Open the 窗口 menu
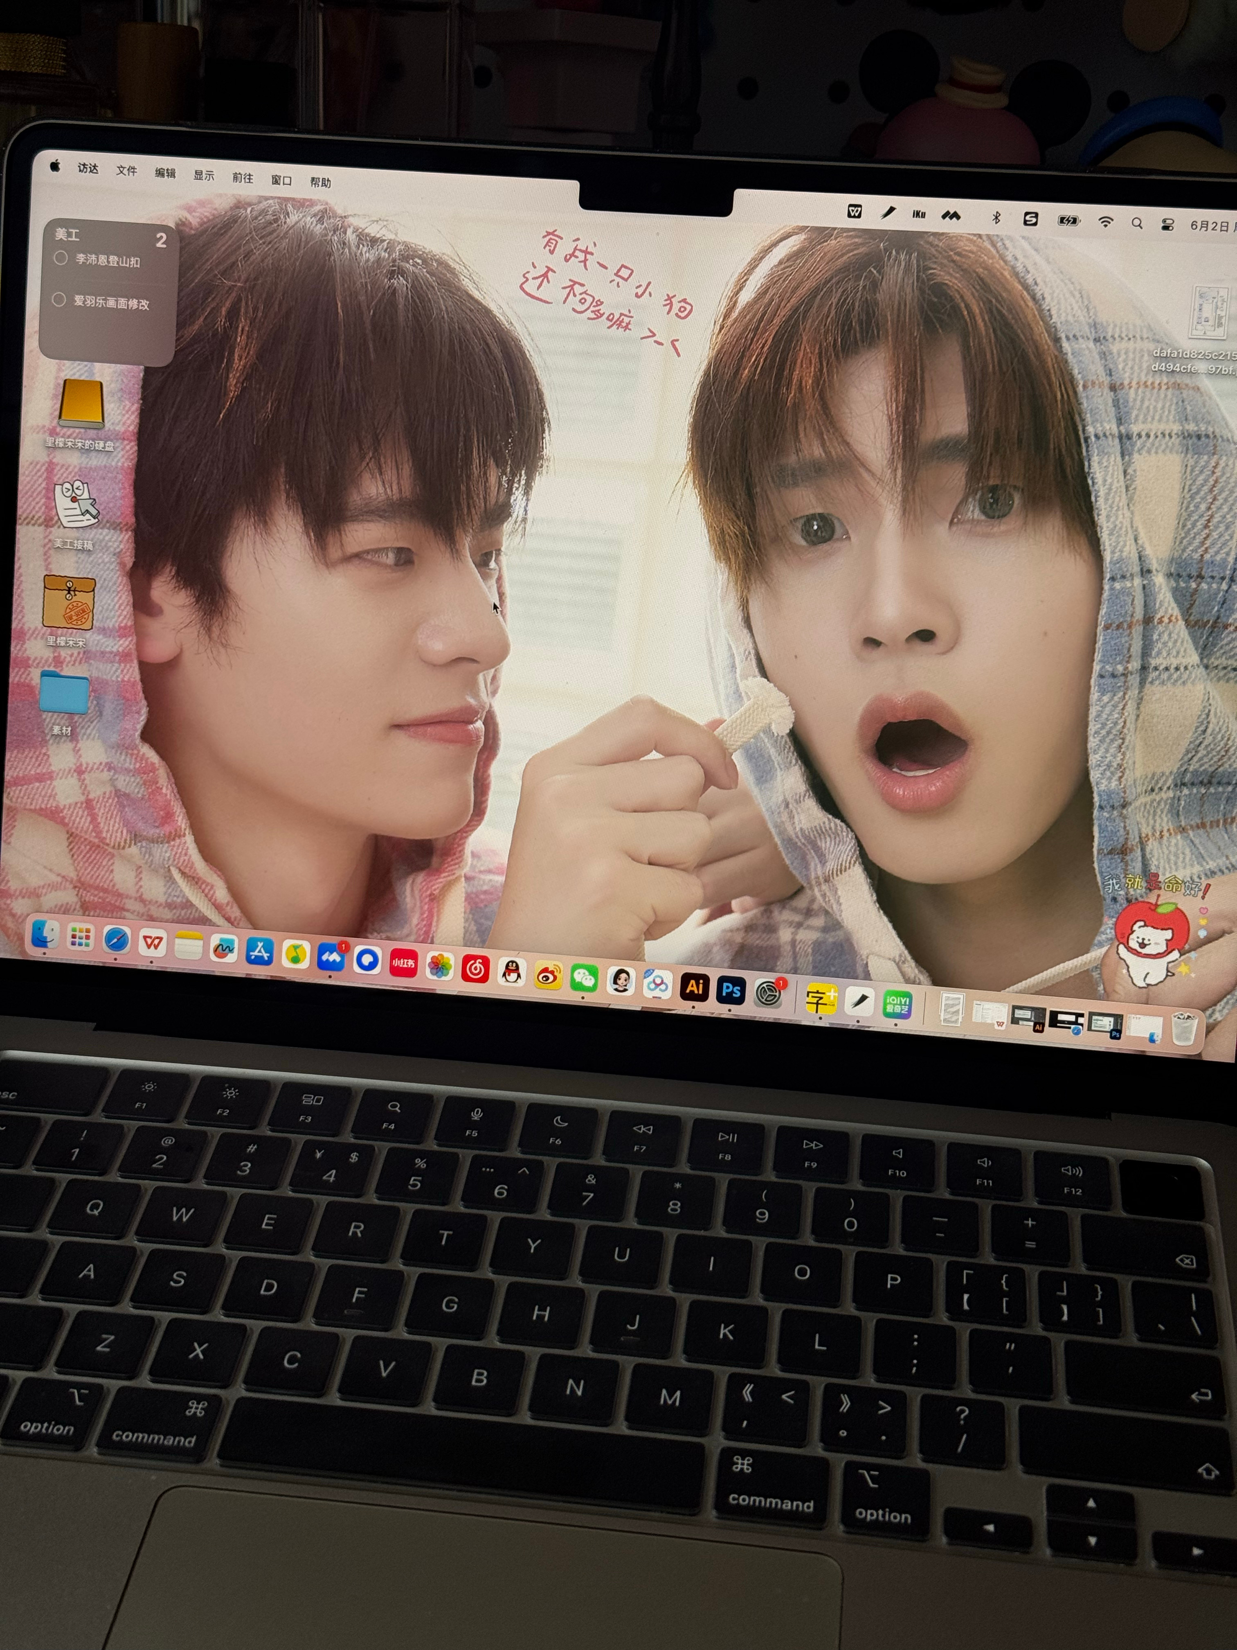The height and width of the screenshot is (1650, 1237). click(281, 180)
